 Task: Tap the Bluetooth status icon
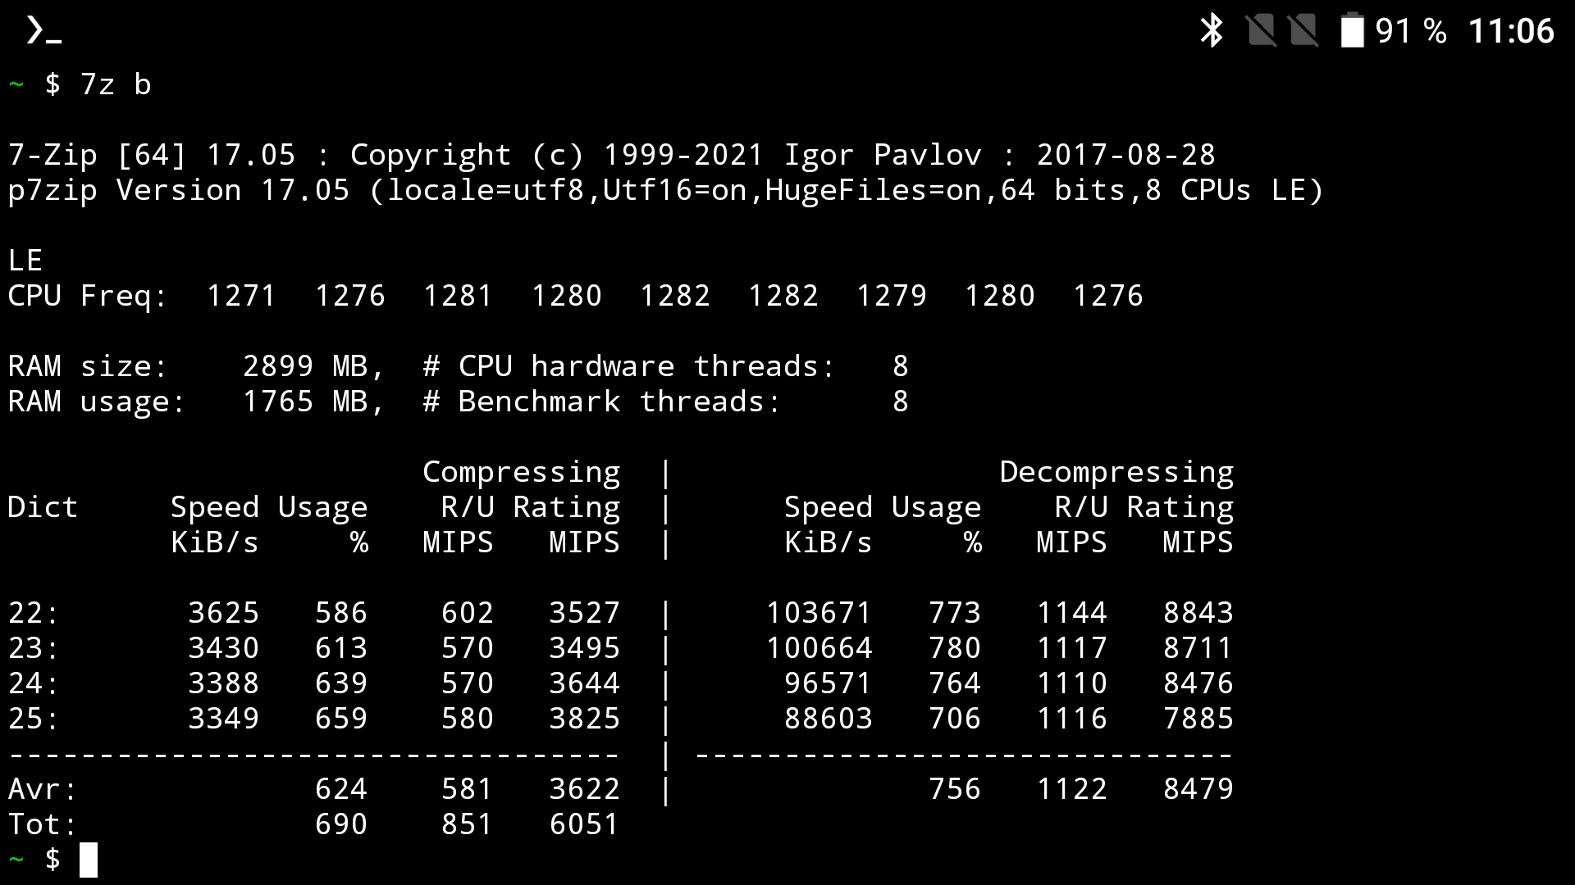pos(1211,31)
